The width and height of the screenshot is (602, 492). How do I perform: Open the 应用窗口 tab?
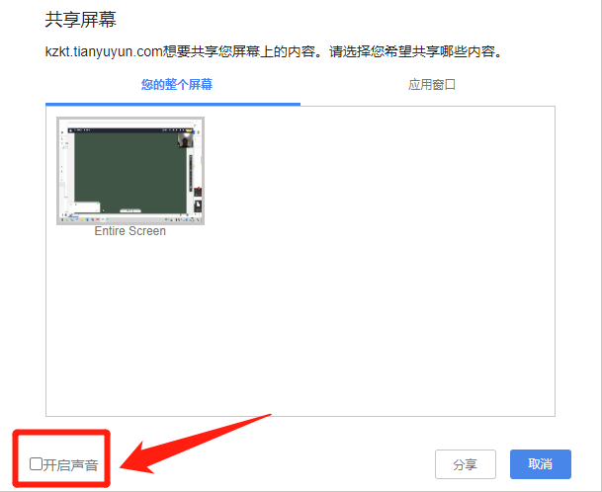coord(432,85)
